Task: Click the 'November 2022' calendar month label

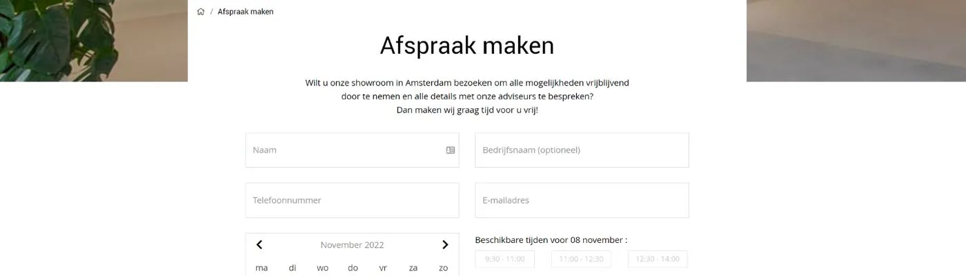Action: (352, 245)
